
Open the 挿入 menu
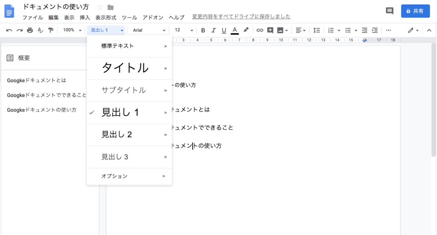[x=85, y=17]
